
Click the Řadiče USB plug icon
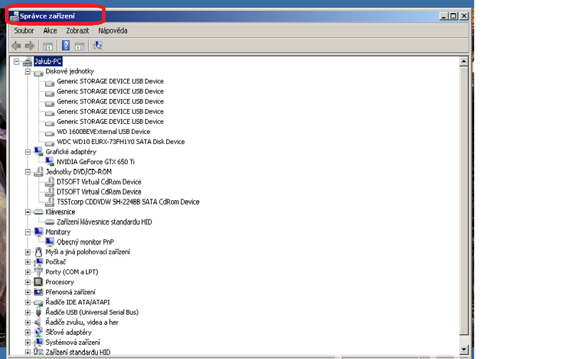tap(39, 312)
